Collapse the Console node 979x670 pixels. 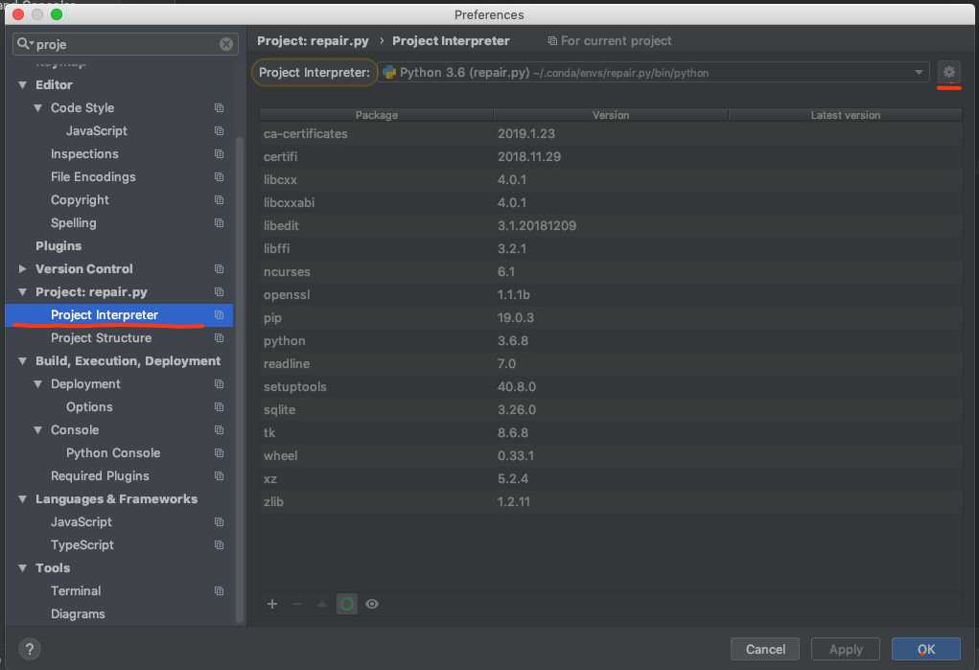pos(38,429)
